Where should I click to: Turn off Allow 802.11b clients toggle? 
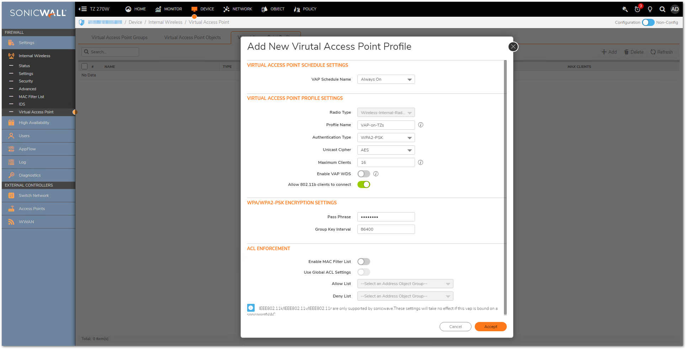click(x=363, y=184)
